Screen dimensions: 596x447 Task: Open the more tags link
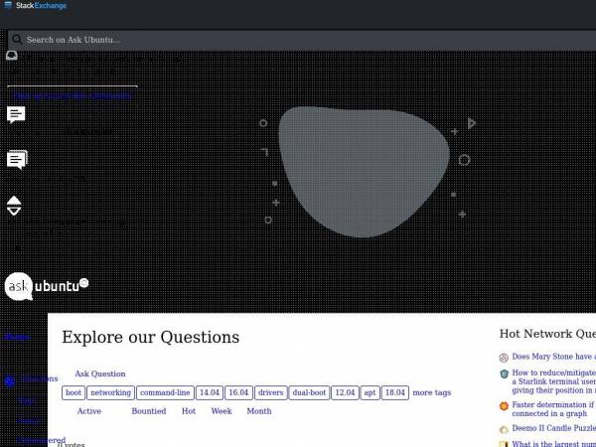pyautogui.click(x=432, y=392)
